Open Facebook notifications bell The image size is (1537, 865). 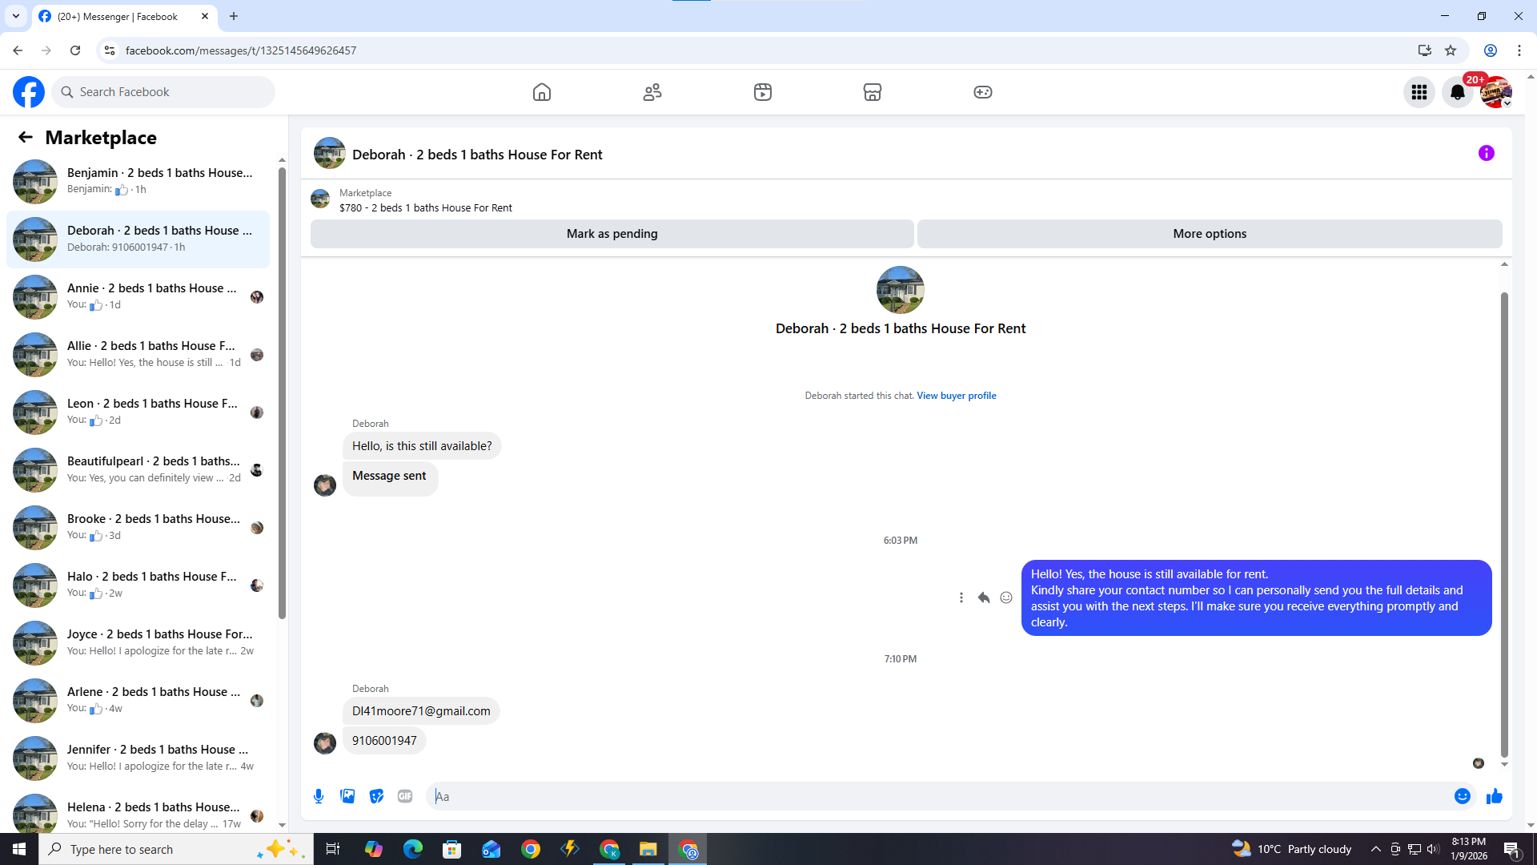pyautogui.click(x=1457, y=92)
